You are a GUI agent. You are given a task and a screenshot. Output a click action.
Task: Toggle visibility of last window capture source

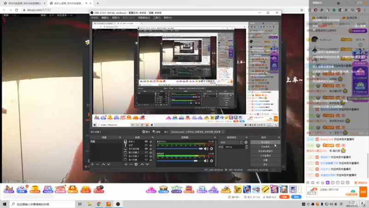(146, 159)
